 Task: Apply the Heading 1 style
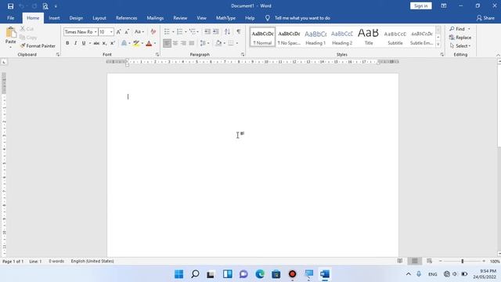click(315, 38)
